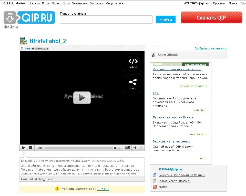Click the Send message button
The width and height of the screenshot is (246, 196).
(40, 49)
